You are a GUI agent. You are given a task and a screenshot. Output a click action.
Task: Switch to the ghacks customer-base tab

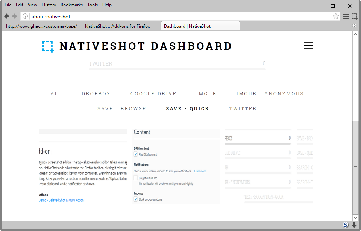[41, 26]
